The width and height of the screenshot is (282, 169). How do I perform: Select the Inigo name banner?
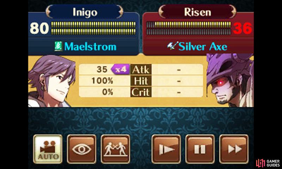pos(84,12)
